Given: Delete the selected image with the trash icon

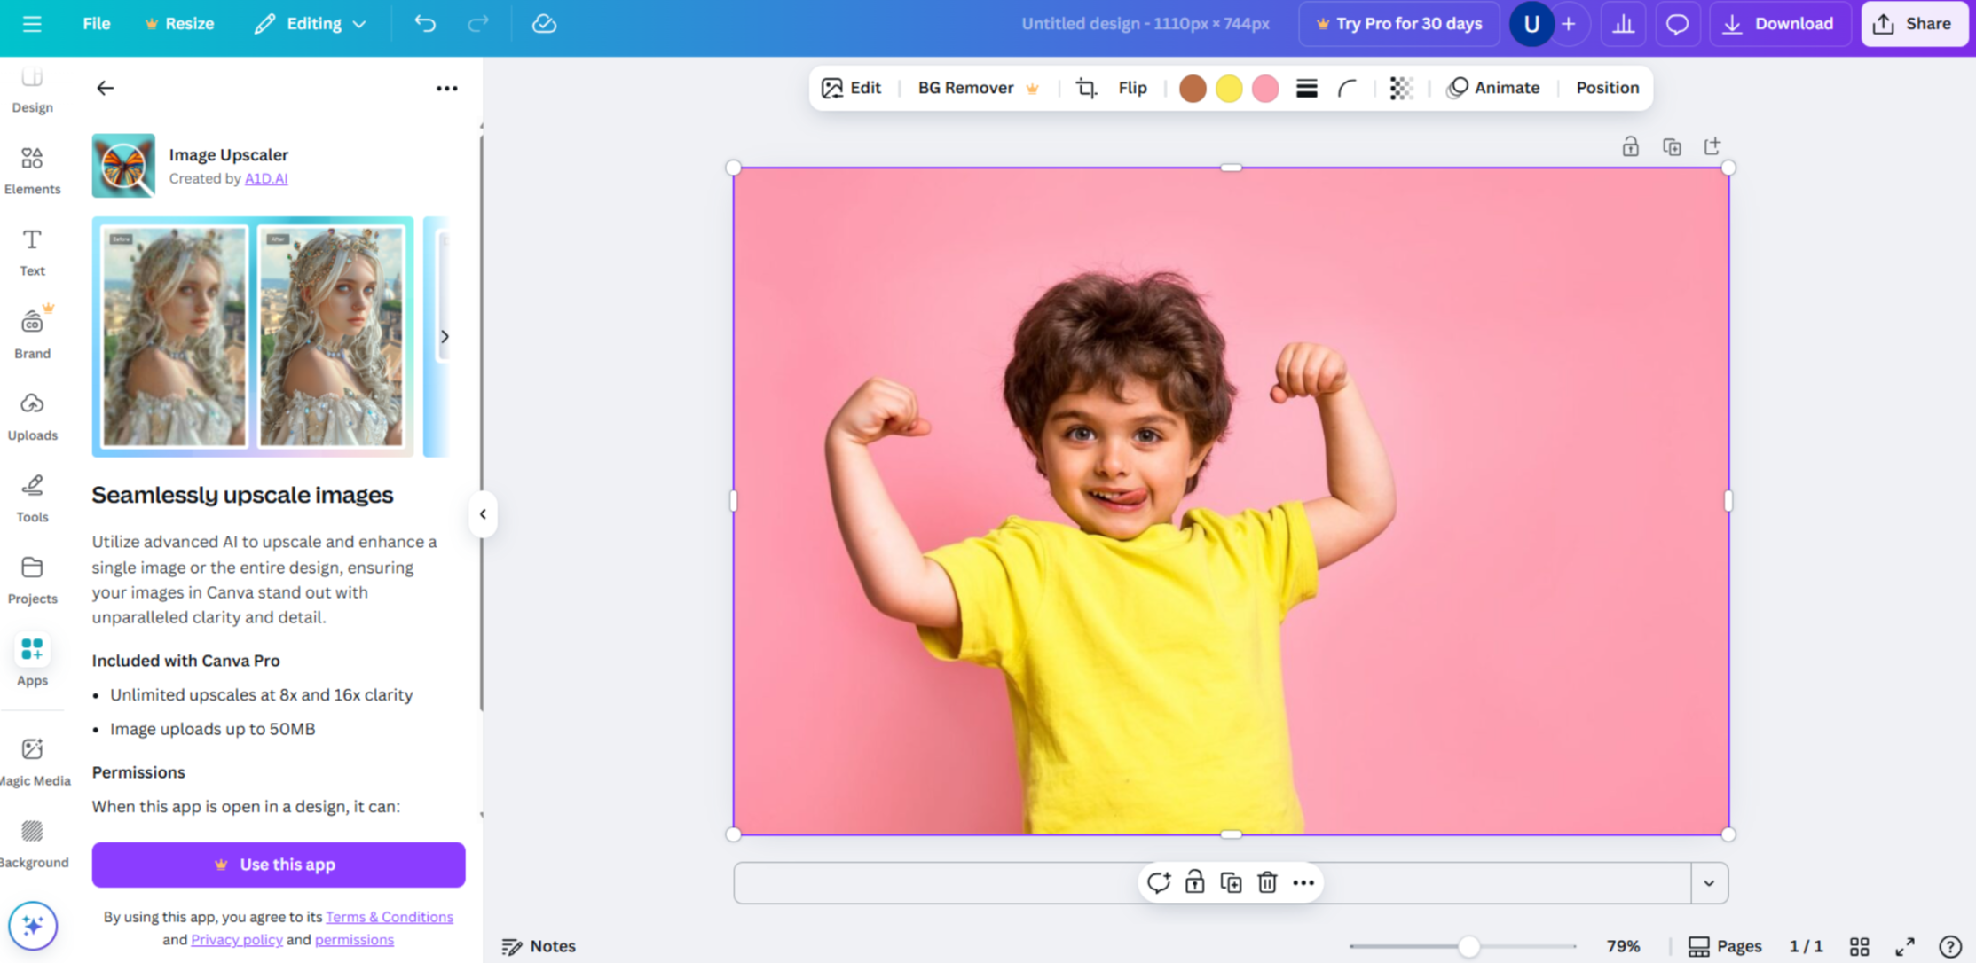Looking at the screenshot, I should 1267,882.
